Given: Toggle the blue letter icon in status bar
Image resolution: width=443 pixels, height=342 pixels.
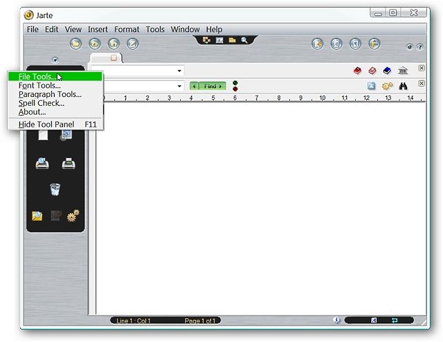Looking at the screenshot, I should [x=374, y=321].
